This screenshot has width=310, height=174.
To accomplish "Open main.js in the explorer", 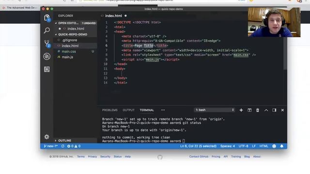I will pos(67,57).
